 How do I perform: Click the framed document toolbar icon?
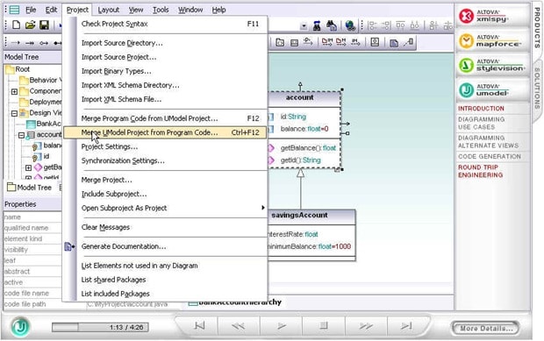tap(375, 42)
